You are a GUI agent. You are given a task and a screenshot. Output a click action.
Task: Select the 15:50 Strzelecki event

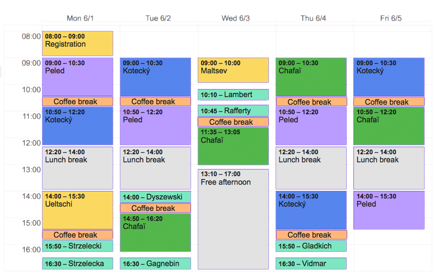77,246
